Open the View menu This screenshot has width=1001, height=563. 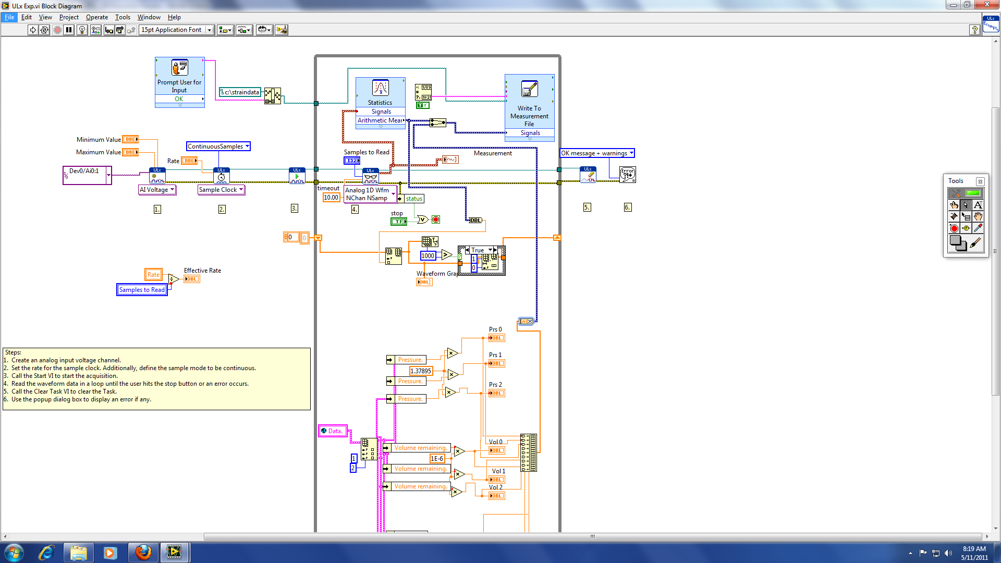coord(45,17)
